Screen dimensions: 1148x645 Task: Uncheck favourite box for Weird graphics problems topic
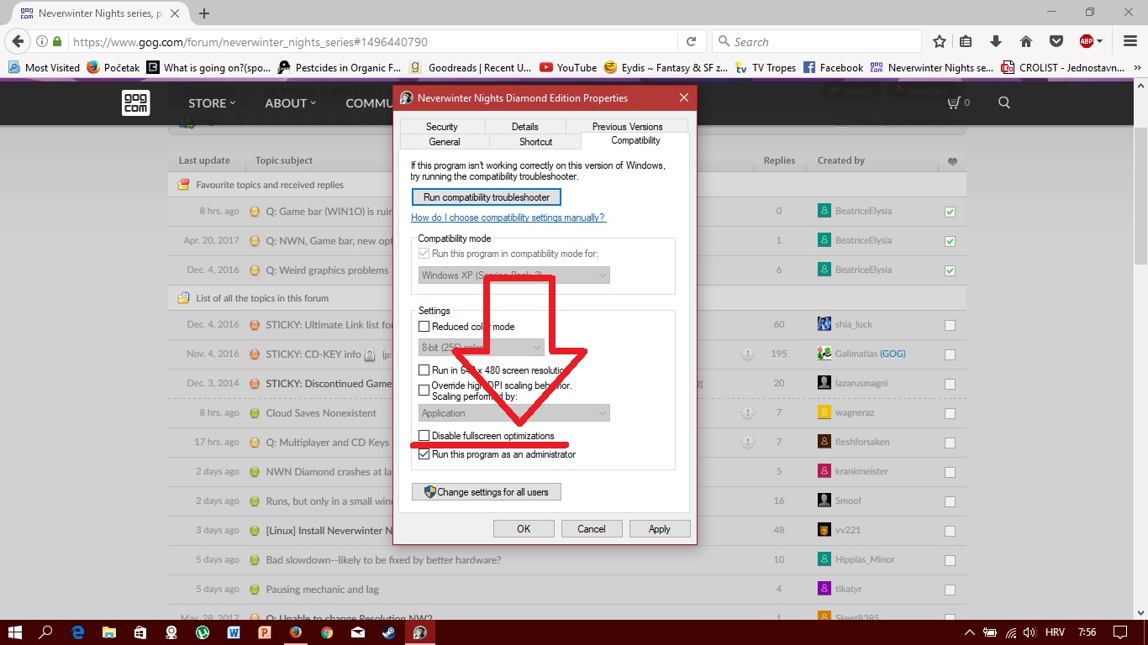tap(950, 270)
